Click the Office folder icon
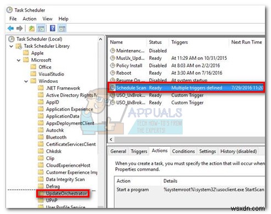Screen dimensions: 271x214 [x=33, y=67]
